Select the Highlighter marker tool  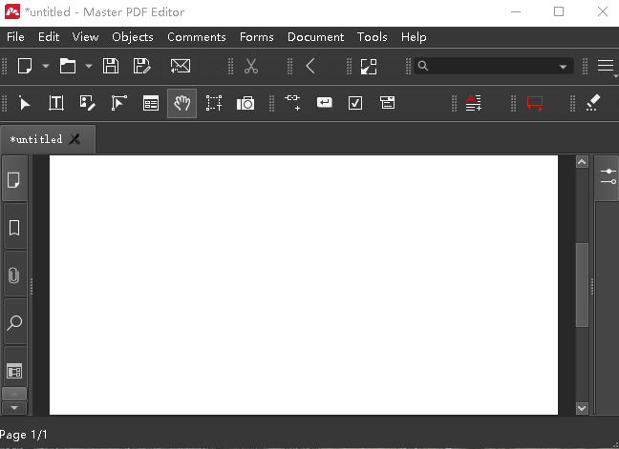[x=593, y=102]
